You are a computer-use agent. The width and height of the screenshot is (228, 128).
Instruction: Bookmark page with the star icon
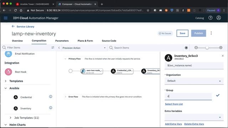click(x=148, y=10)
